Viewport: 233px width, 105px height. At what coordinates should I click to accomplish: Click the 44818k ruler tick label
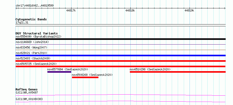pyautogui.click(x=130, y=10)
